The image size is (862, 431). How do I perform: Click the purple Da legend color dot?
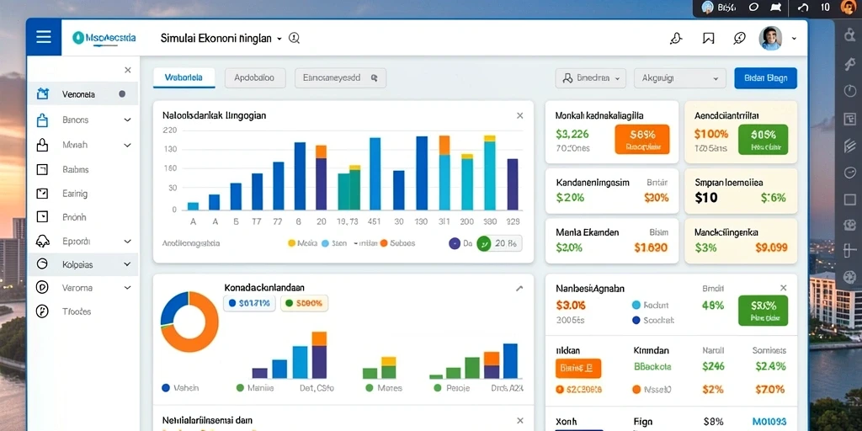point(454,243)
